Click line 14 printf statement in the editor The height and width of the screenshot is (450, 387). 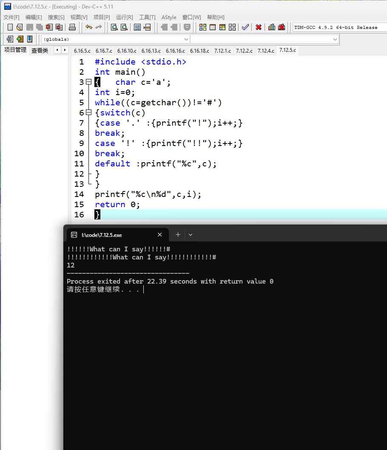(148, 194)
